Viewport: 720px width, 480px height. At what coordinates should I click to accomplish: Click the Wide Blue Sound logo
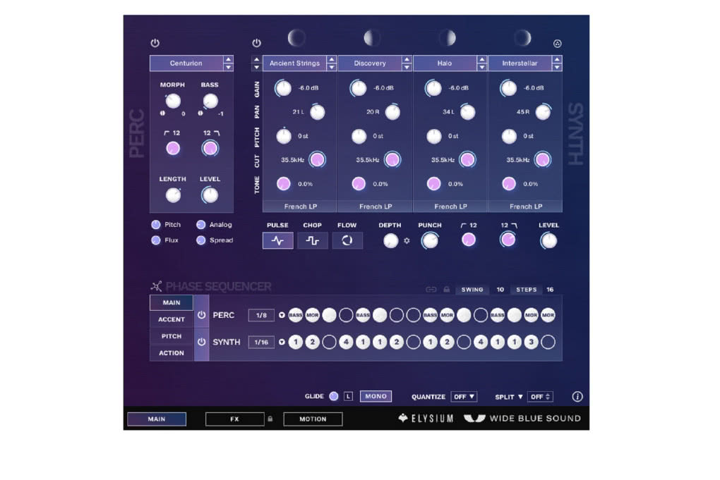(x=522, y=418)
